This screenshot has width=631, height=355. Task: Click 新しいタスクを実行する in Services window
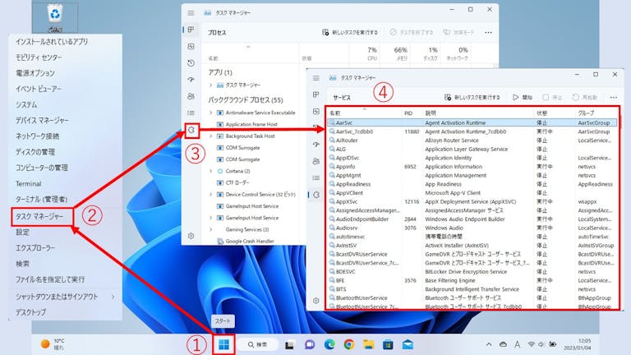[x=472, y=98]
